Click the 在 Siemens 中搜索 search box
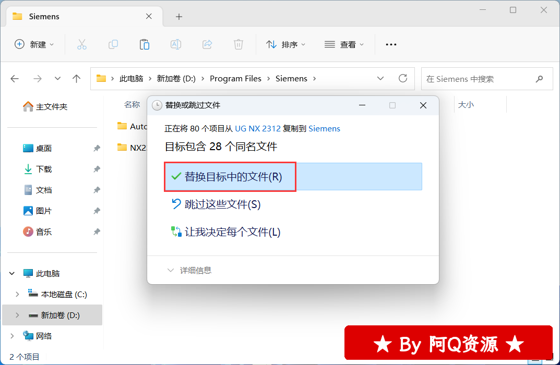560x365 pixels. click(x=487, y=79)
